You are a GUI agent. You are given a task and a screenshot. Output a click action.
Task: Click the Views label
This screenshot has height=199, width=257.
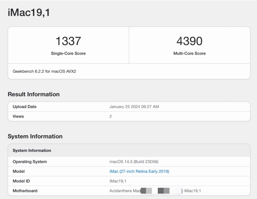click(x=18, y=116)
